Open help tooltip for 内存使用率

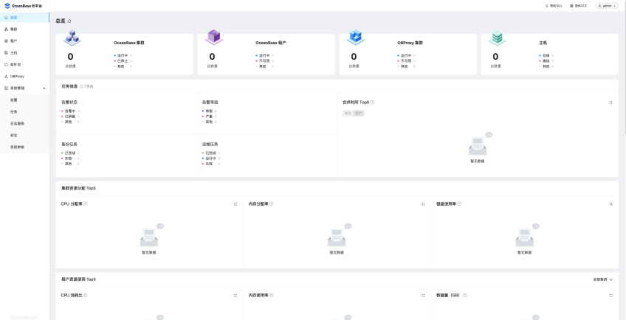coord(272,295)
